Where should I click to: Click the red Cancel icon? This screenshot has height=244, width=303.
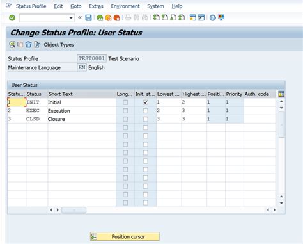point(117,18)
